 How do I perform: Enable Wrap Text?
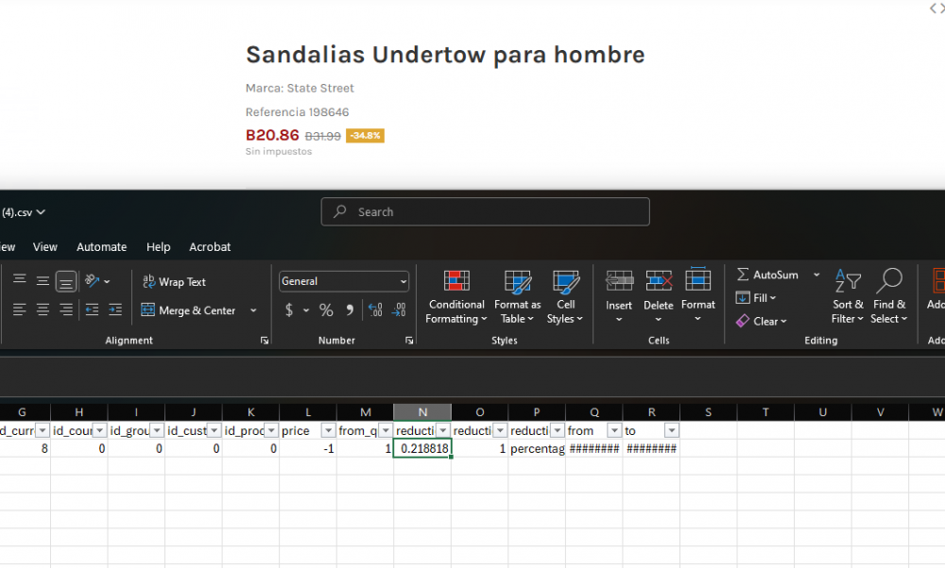pyautogui.click(x=174, y=281)
